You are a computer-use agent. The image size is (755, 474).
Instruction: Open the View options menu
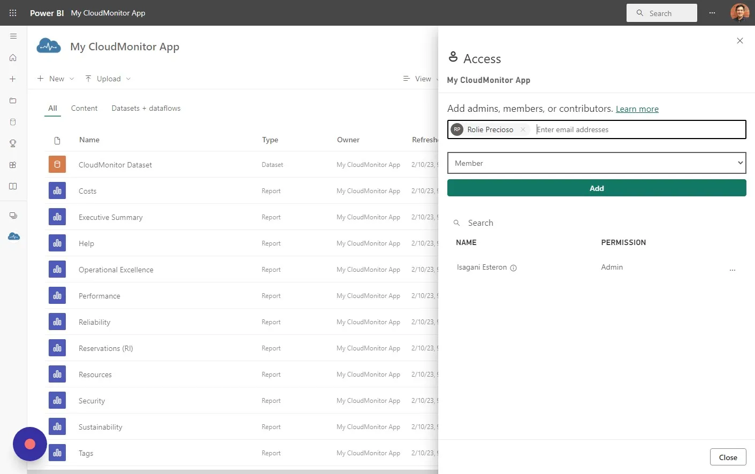(x=420, y=79)
